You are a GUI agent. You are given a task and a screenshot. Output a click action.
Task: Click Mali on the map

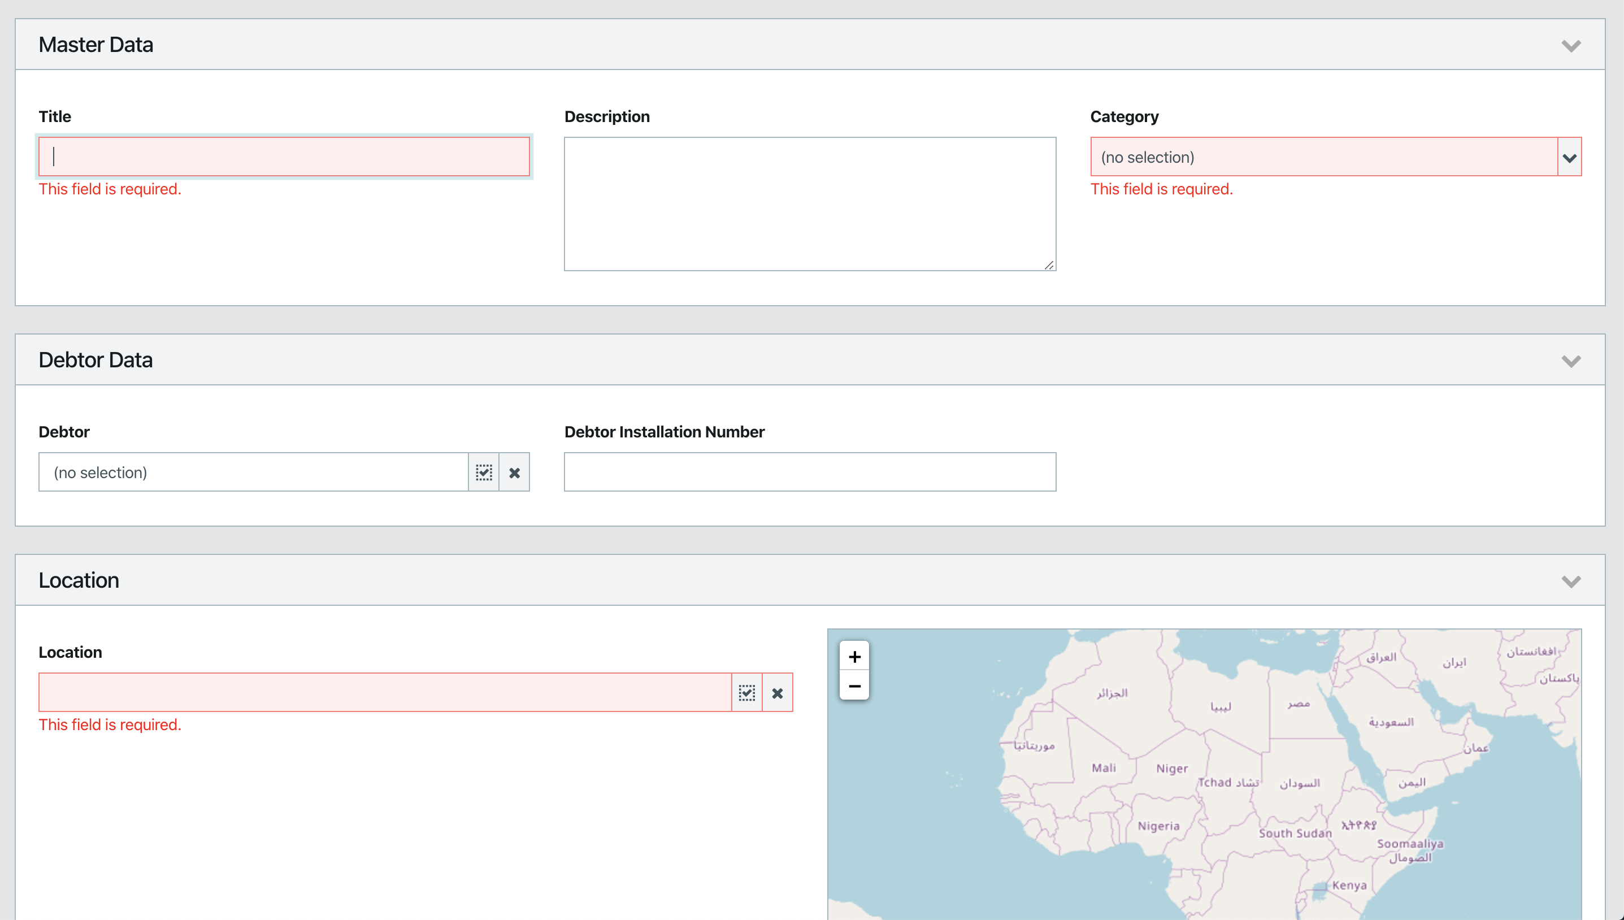click(1104, 768)
